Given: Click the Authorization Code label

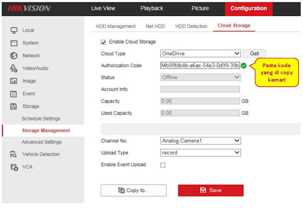Looking at the screenshot, I should [121, 66].
